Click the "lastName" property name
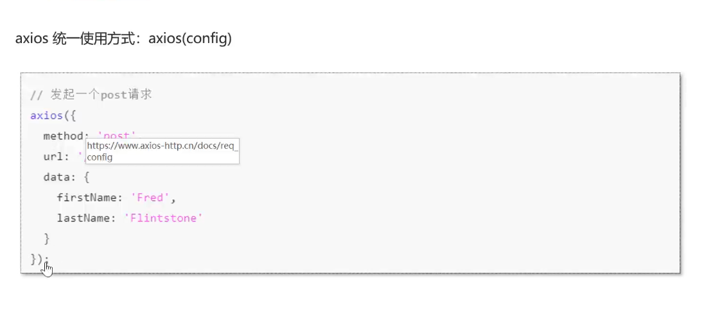 [x=84, y=218]
